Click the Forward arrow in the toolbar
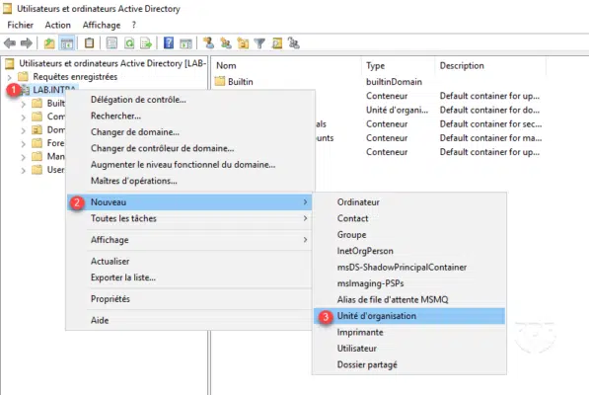The width and height of the screenshot is (589, 395). 27,43
